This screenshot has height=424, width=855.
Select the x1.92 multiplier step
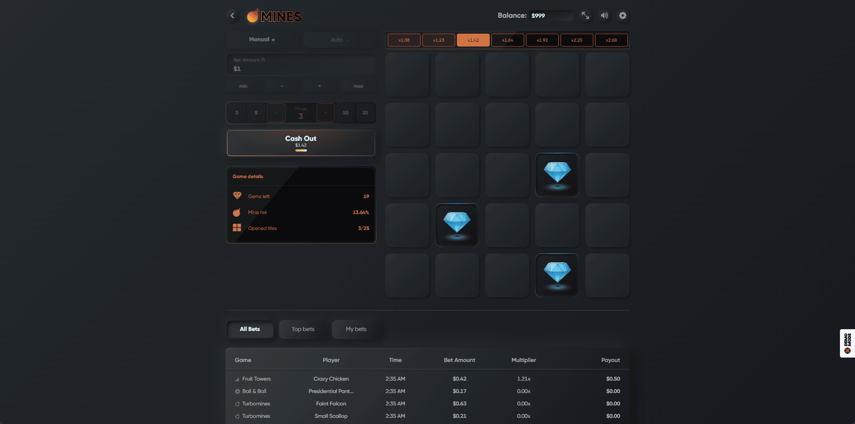[542, 40]
